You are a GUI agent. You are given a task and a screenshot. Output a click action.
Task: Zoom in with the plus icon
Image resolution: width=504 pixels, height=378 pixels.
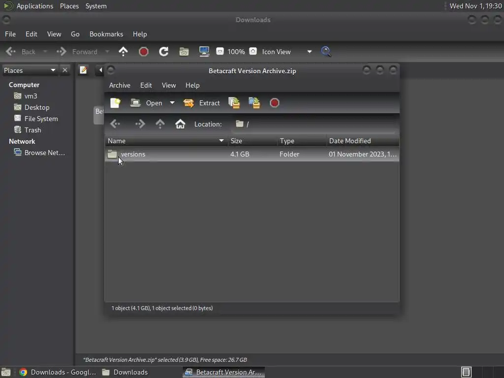point(253,51)
